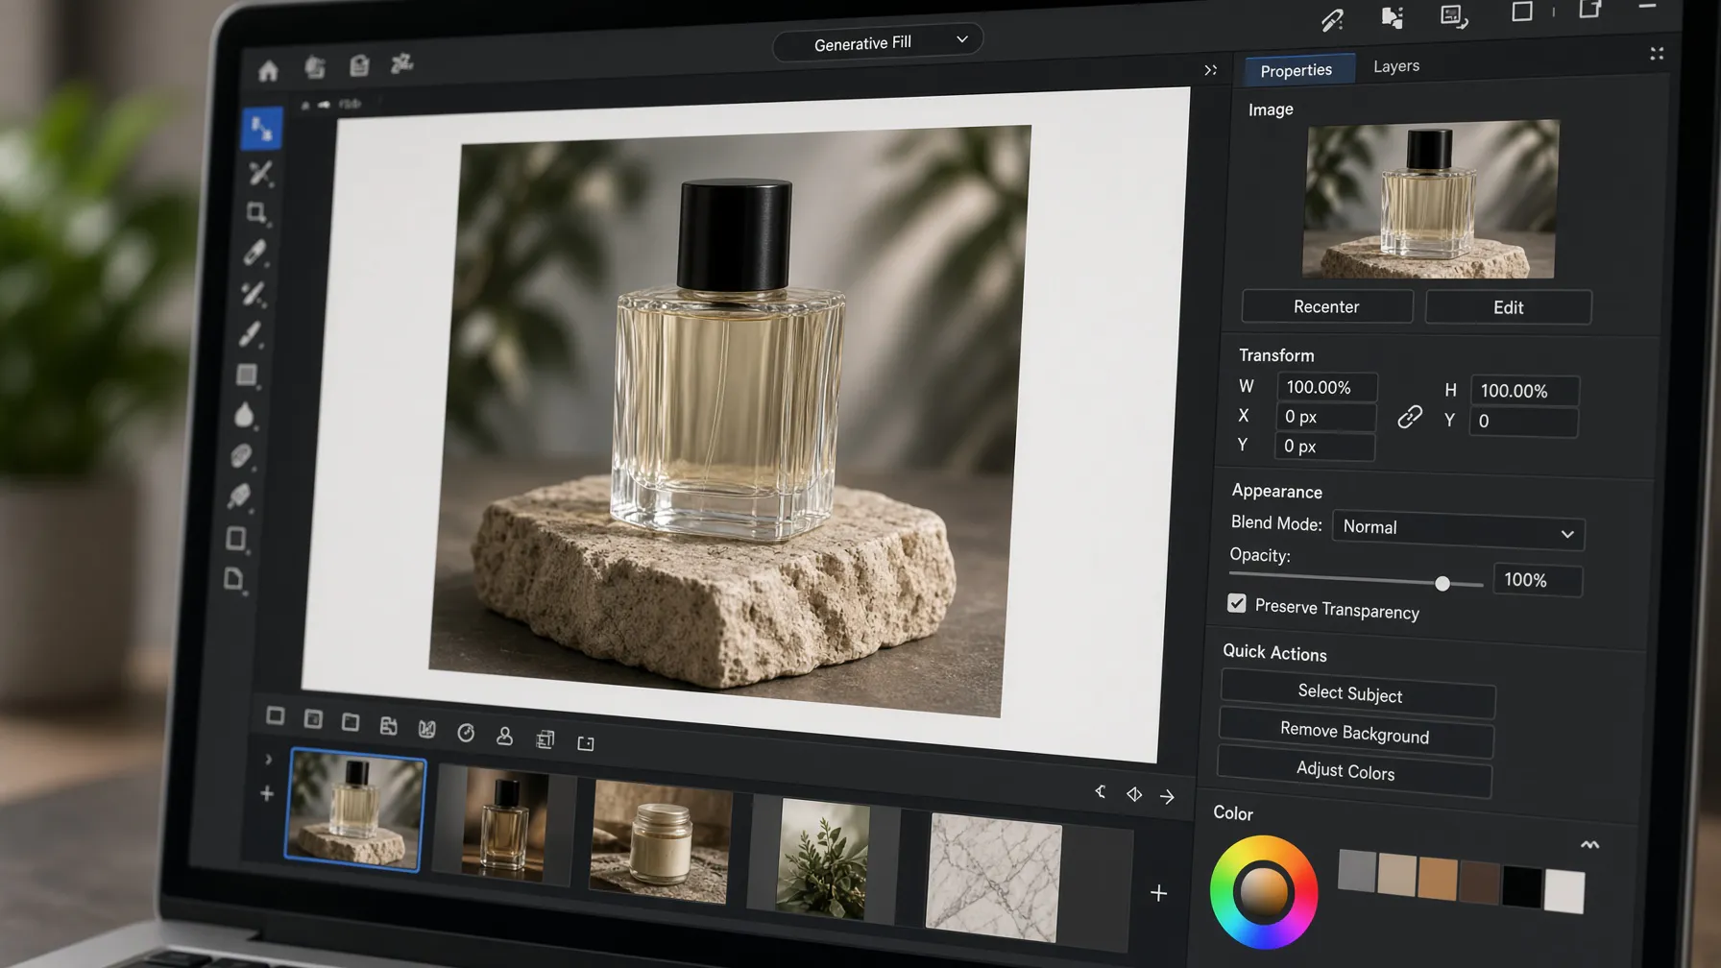Click the Recenter button
1721x968 pixels.
1326,306
